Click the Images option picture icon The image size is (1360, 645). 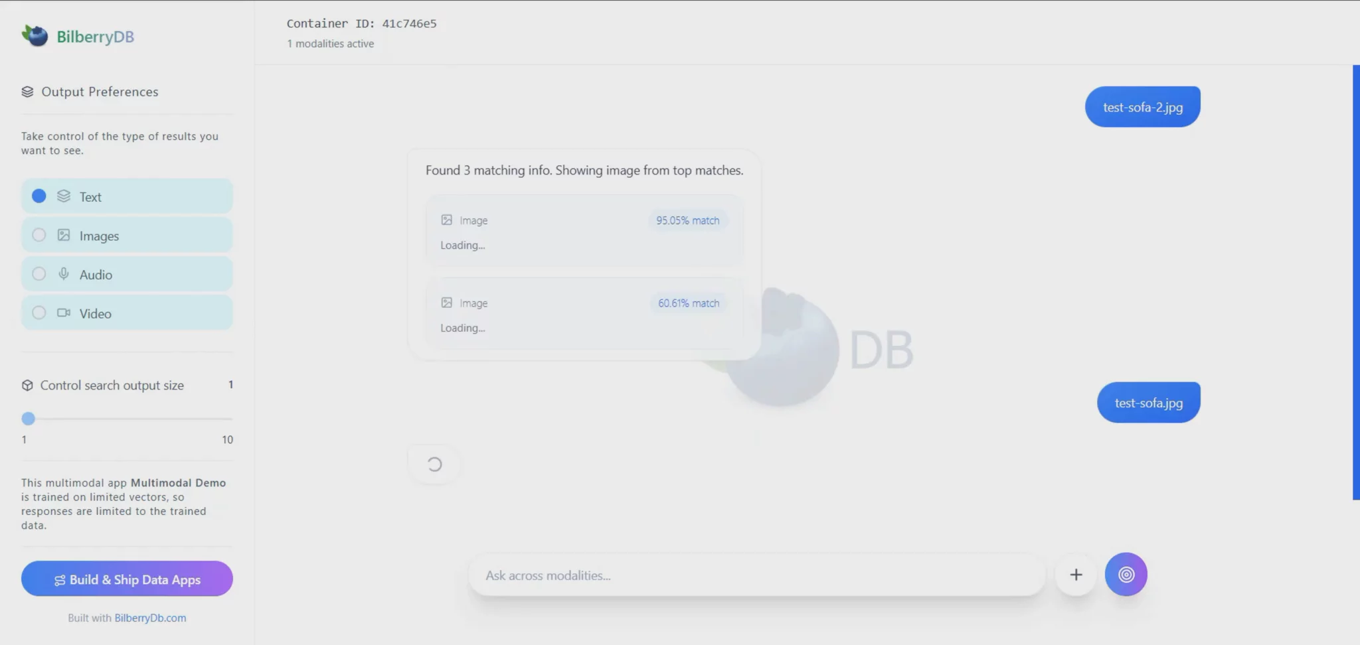coord(64,235)
